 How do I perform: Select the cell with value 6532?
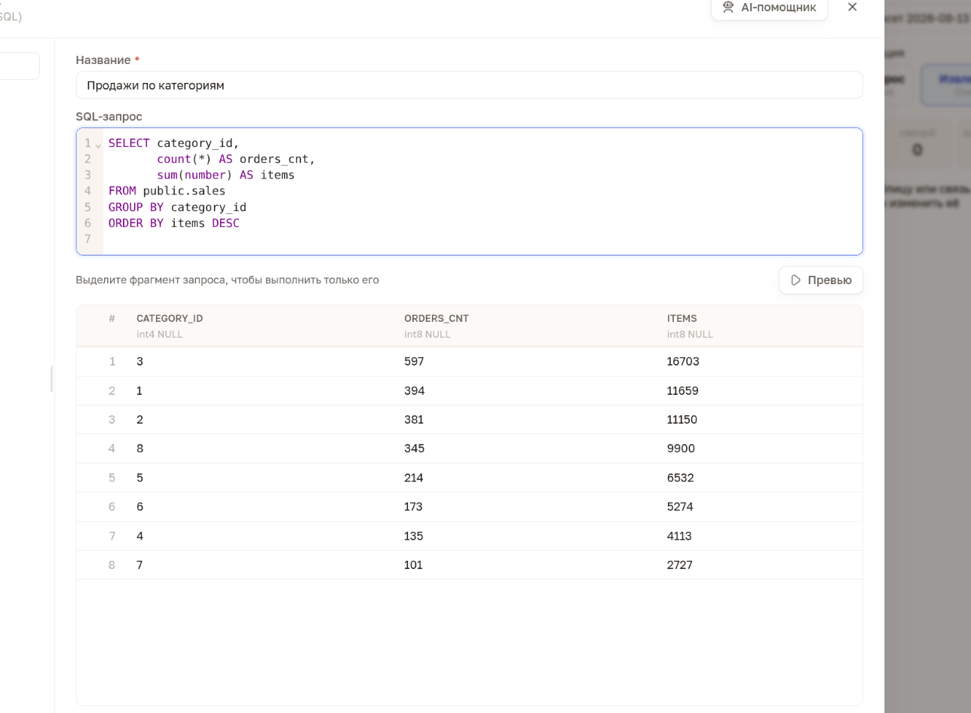click(680, 478)
